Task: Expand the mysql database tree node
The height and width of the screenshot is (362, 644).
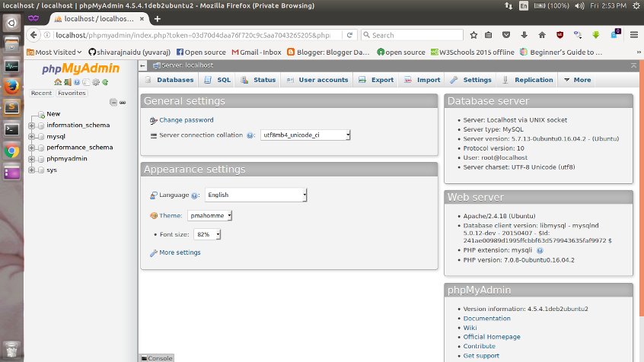Action: [32, 137]
